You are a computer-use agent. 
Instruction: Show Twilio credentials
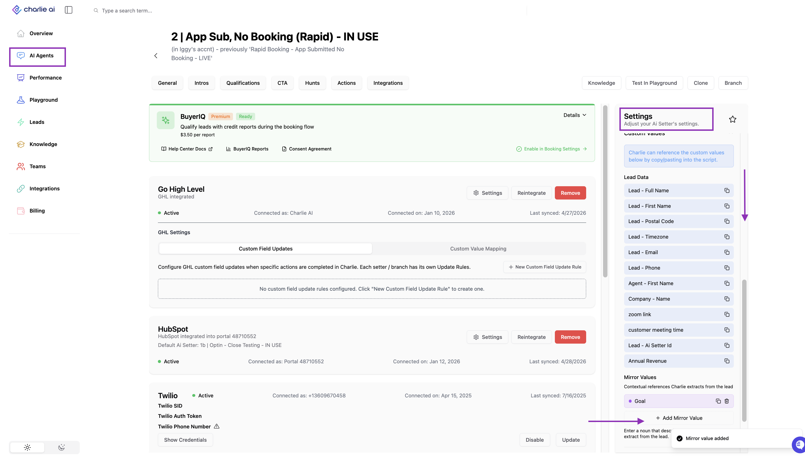[185, 440]
